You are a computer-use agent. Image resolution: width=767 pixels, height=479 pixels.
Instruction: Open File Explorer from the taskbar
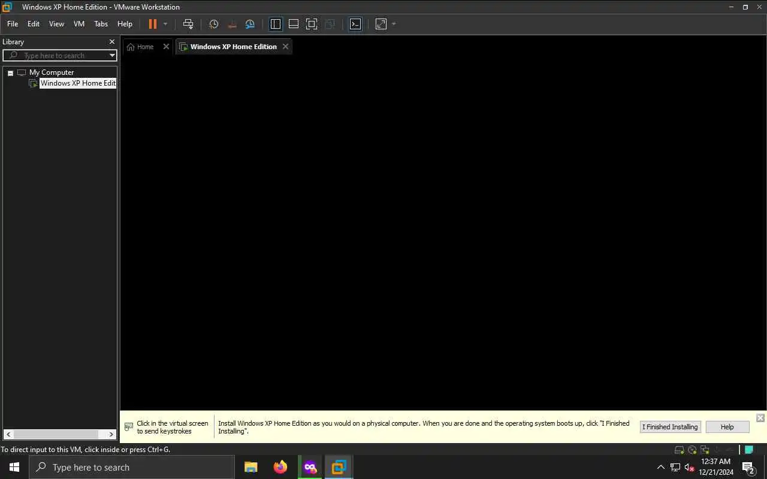[x=251, y=467]
